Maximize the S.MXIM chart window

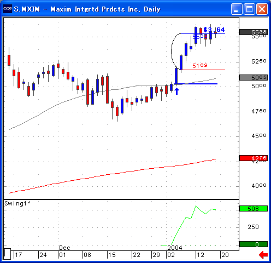[249, 9]
